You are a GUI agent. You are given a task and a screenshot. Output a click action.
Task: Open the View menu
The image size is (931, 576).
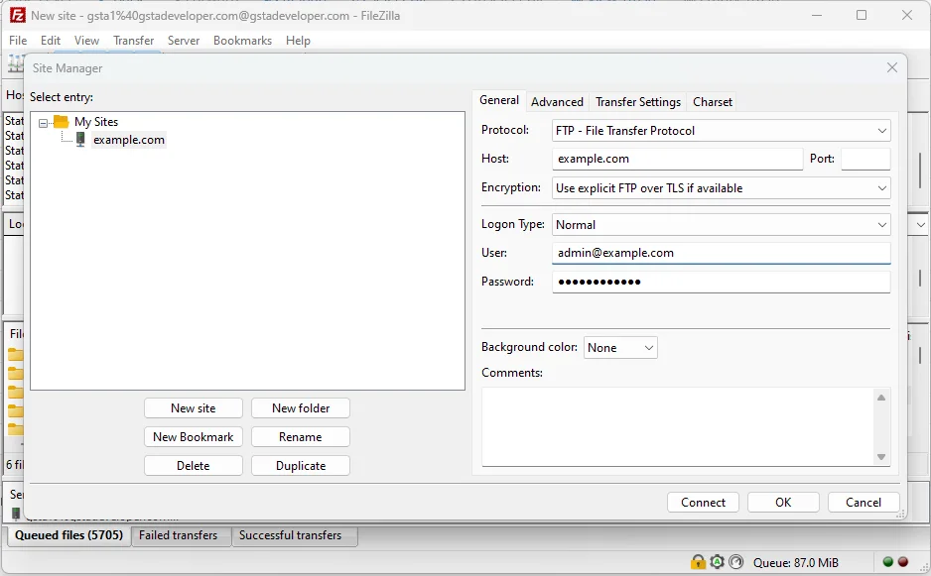point(86,41)
